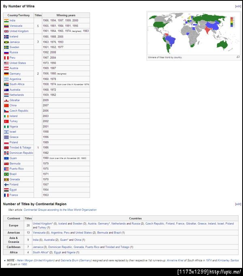
Task: Open the Dominican Republic link in wins table
Action: pyautogui.click(x=21, y=153)
